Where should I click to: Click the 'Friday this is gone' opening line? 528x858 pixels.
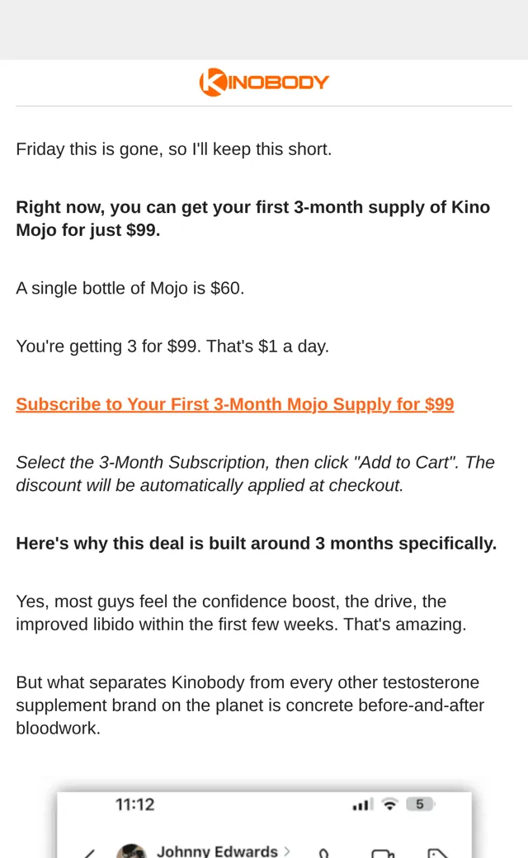pos(174,149)
